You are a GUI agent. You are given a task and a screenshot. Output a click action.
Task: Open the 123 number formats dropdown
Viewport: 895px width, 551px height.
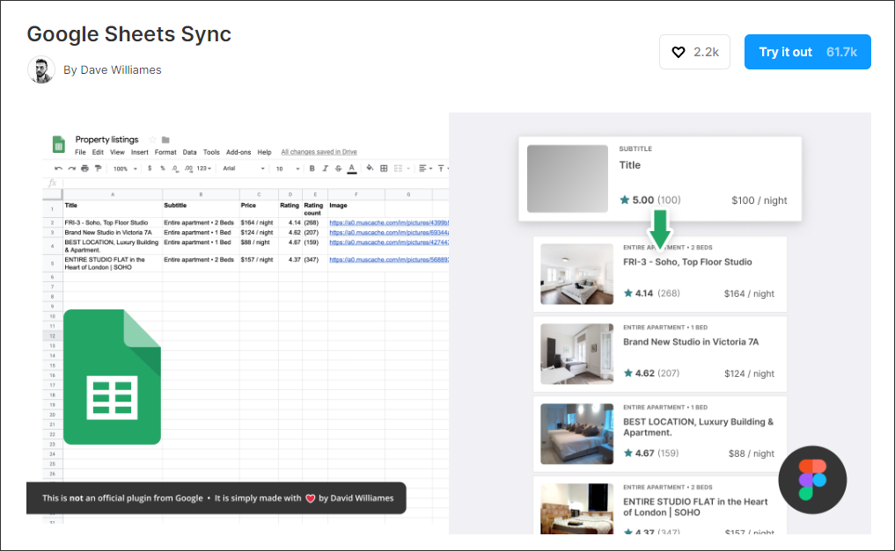[x=204, y=169]
